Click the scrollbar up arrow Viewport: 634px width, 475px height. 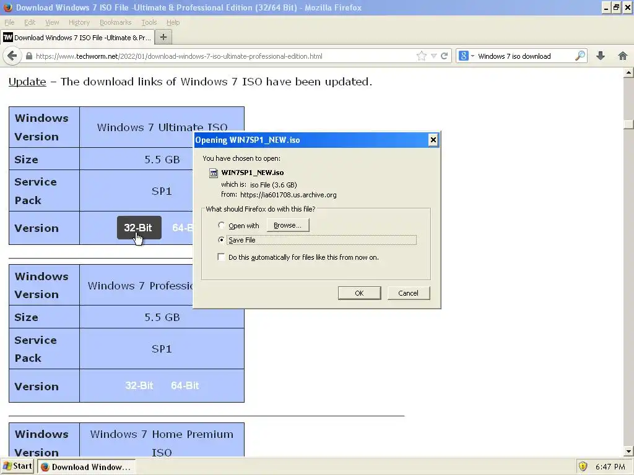[x=628, y=73]
